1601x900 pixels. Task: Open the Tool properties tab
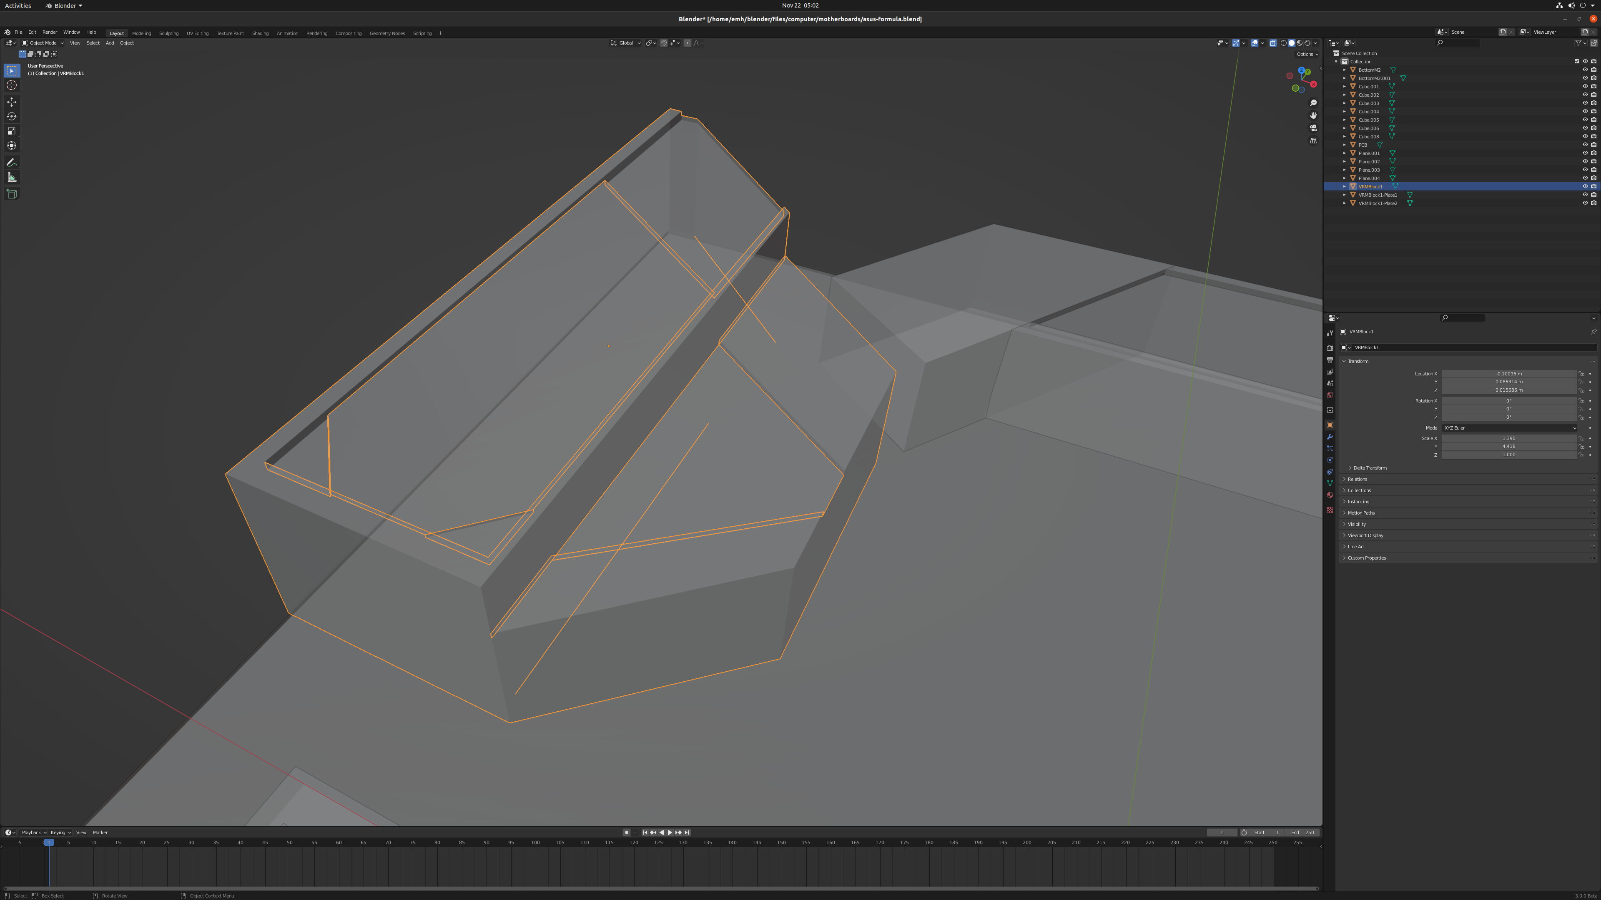[1330, 333]
